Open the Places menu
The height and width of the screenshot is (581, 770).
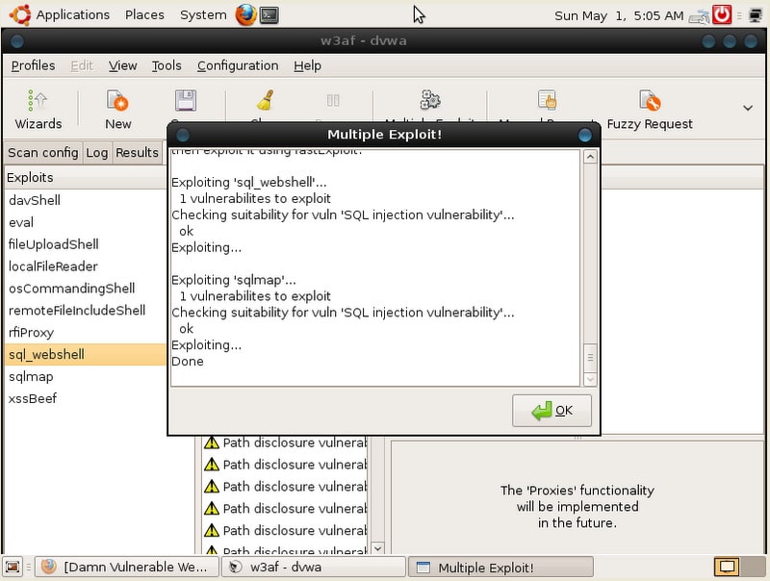[144, 14]
